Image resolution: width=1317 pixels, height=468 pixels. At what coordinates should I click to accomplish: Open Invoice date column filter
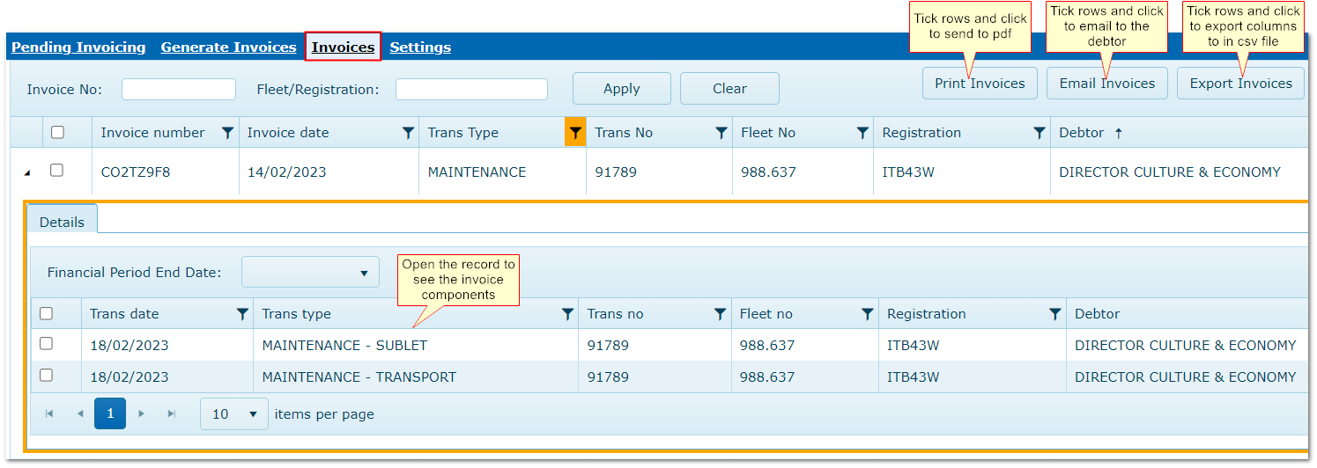pos(408,133)
